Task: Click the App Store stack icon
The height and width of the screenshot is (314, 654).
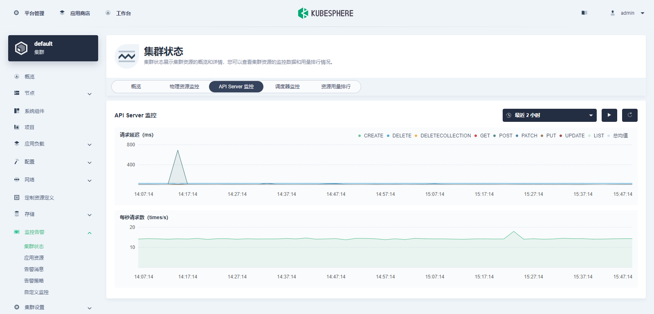Action: (x=62, y=13)
